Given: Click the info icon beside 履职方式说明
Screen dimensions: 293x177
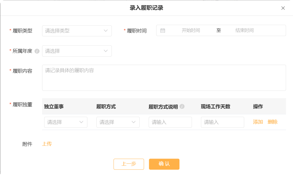Looking at the screenshot, I should 182,106.
